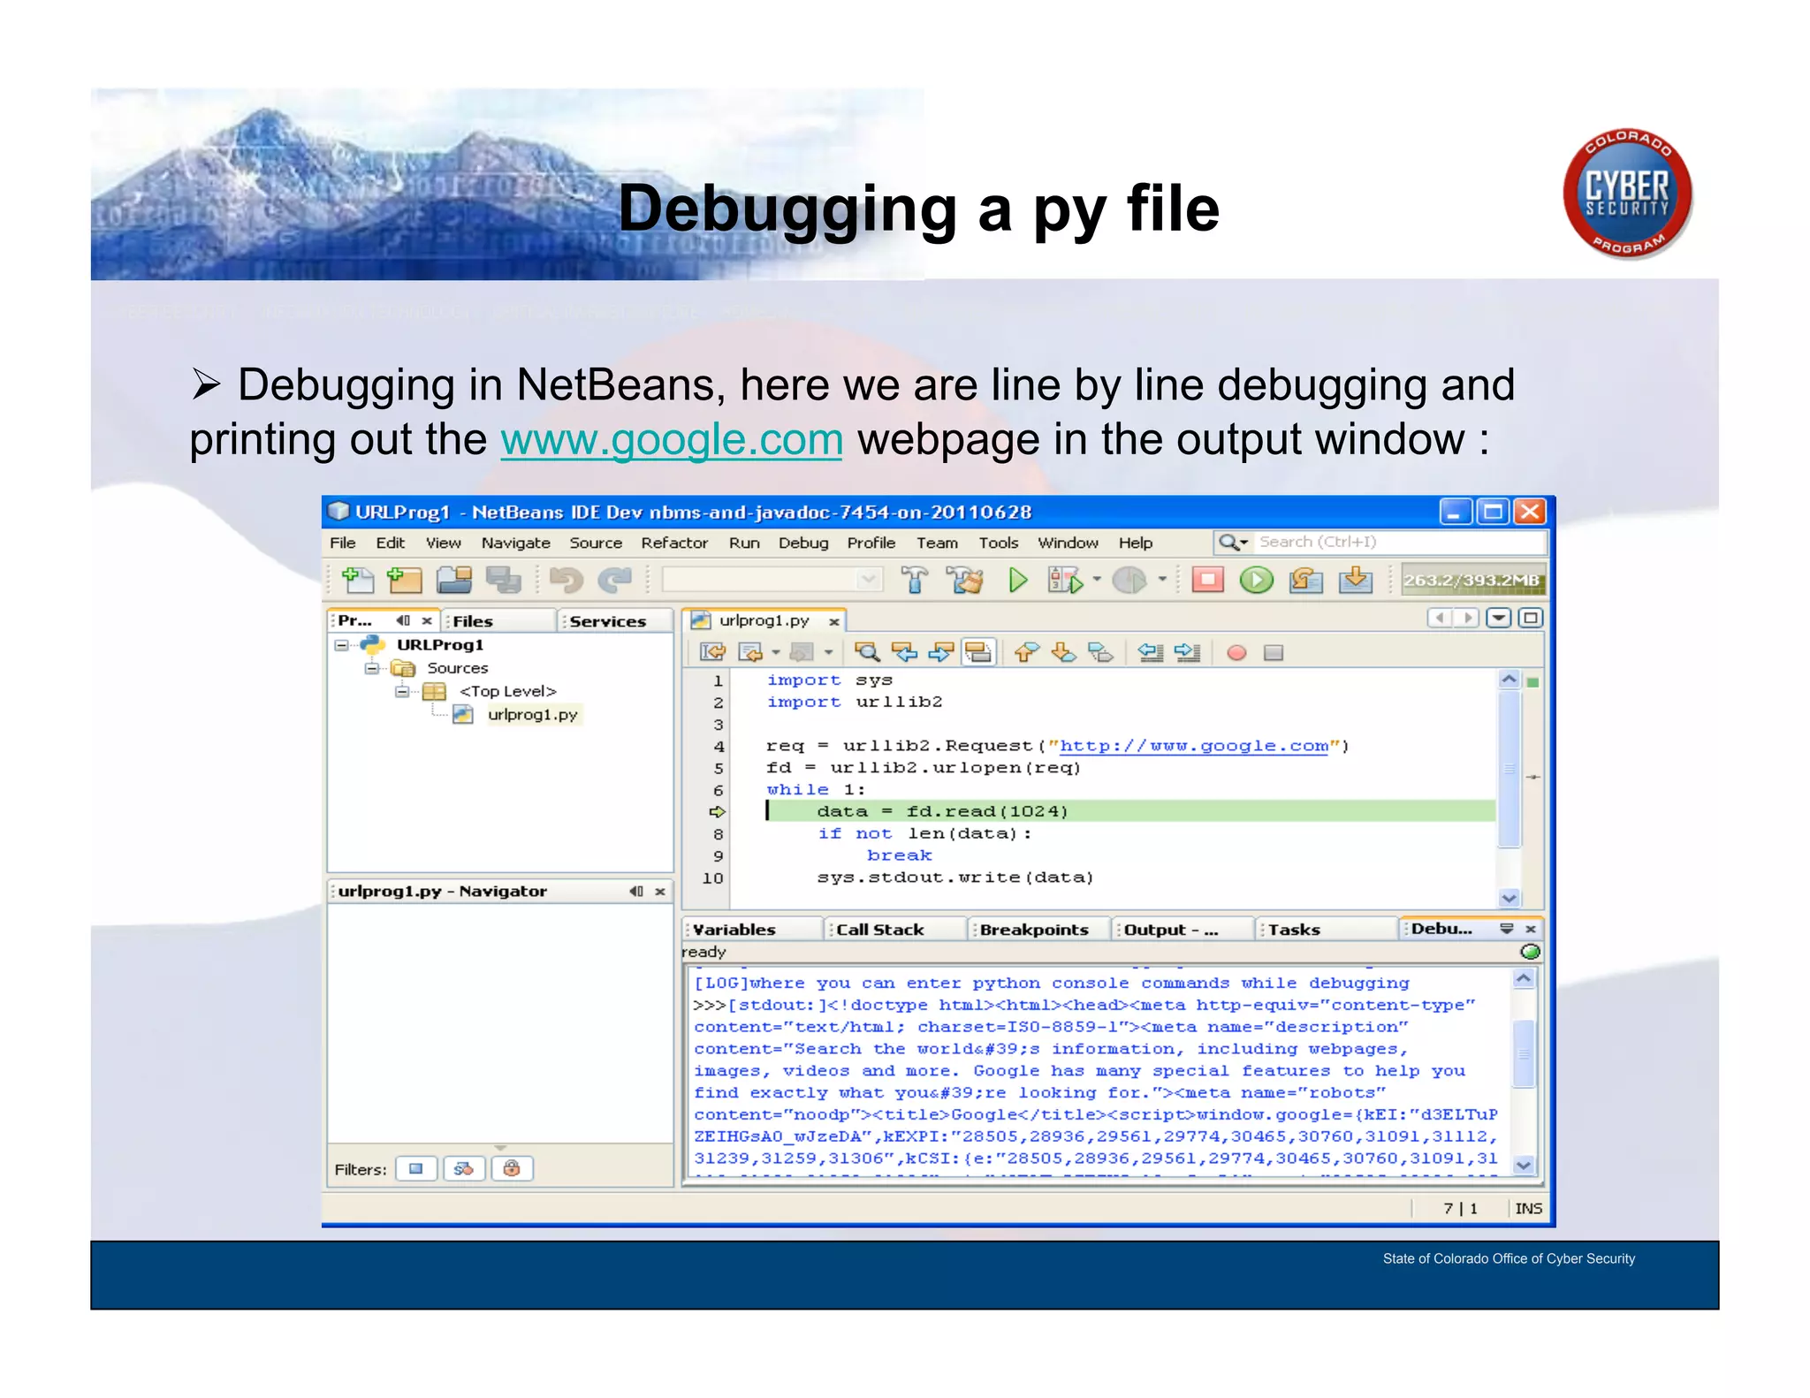Click the Next Bookmark icon
Viewport: 1810px width, 1398px height.
coord(1063,652)
